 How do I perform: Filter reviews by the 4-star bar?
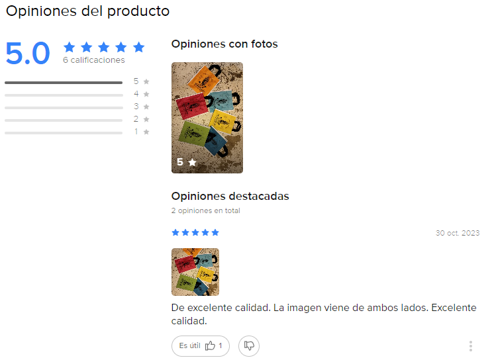coord(64,95)
